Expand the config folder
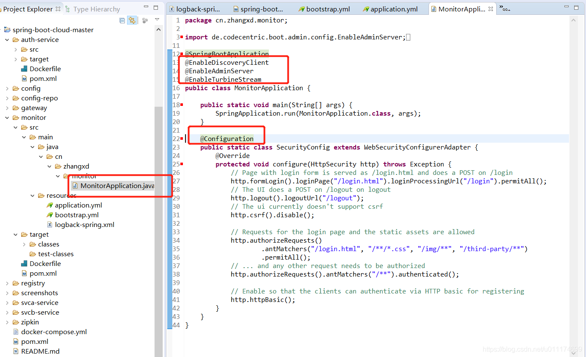The image size is (586, 357). (7, 88)
